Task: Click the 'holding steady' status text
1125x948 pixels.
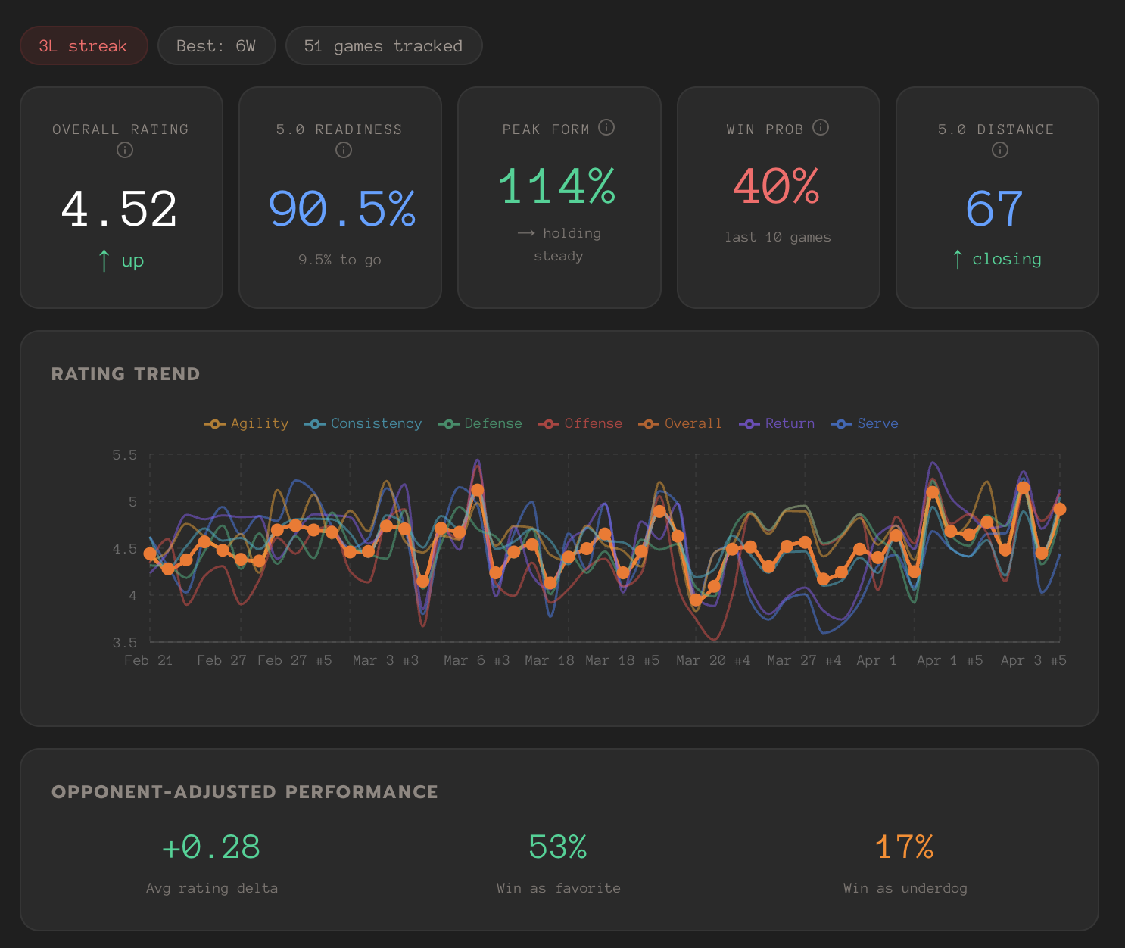Action: click(x=559, y=245)
